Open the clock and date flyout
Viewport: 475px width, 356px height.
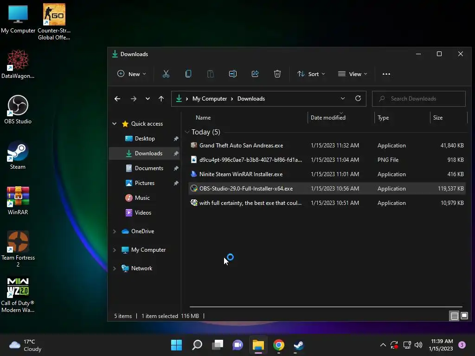(x=441, y=345)
